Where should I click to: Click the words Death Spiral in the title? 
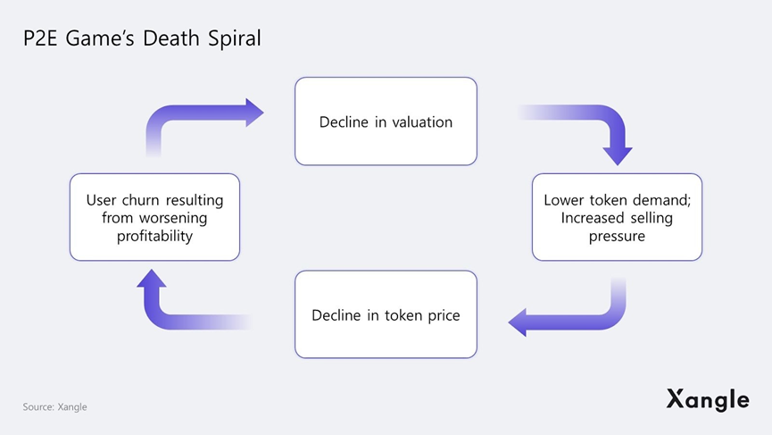tap(208, 39)
